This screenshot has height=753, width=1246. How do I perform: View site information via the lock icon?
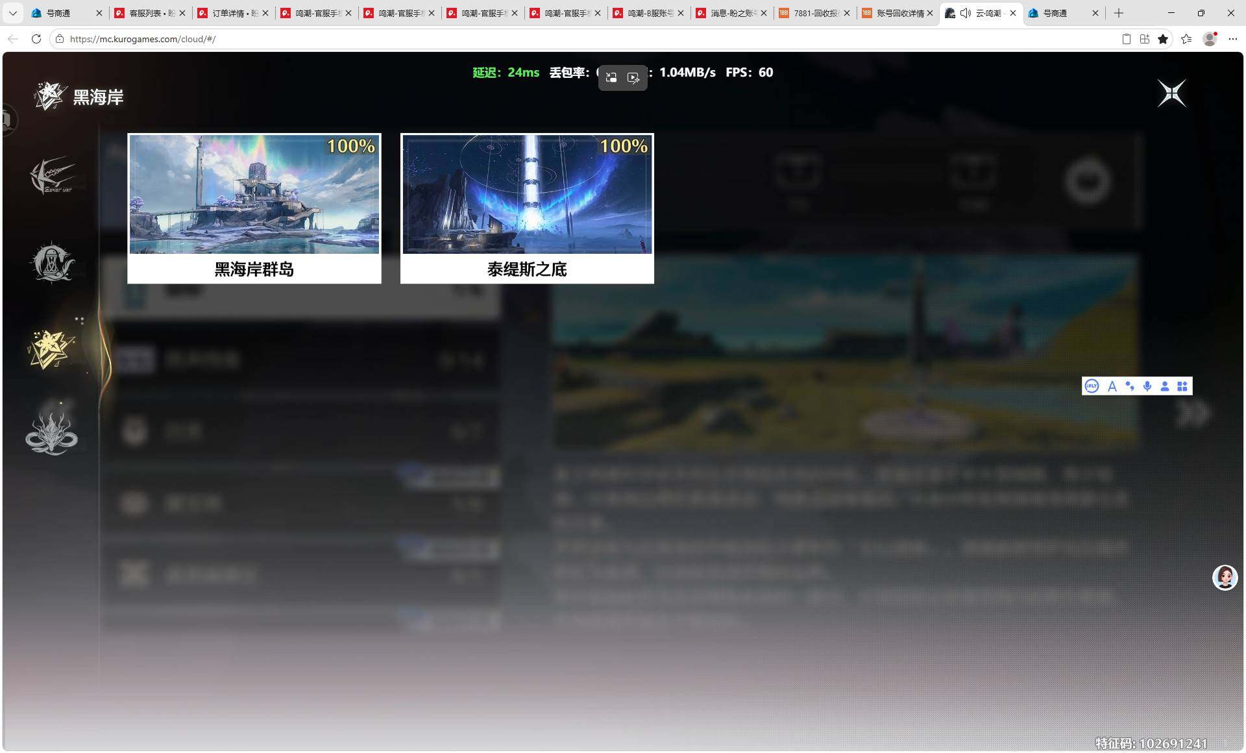coord(60,39)
